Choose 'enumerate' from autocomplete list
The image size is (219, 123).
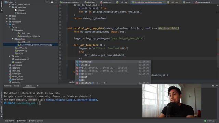click(x=113, y=61)
